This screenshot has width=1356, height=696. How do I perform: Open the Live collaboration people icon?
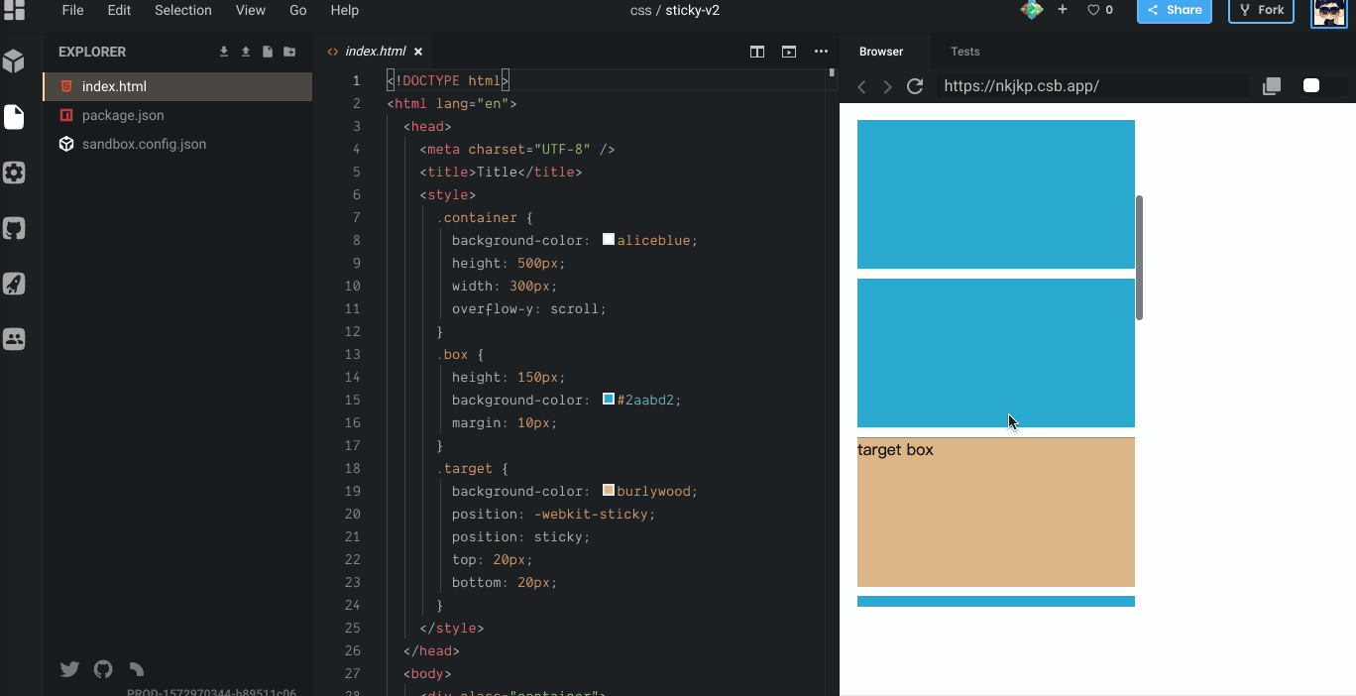click(x=14, y=339)
